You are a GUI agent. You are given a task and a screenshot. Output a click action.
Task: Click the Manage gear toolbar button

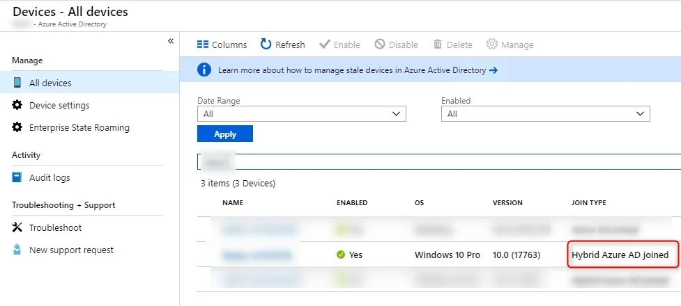(510, 45)
